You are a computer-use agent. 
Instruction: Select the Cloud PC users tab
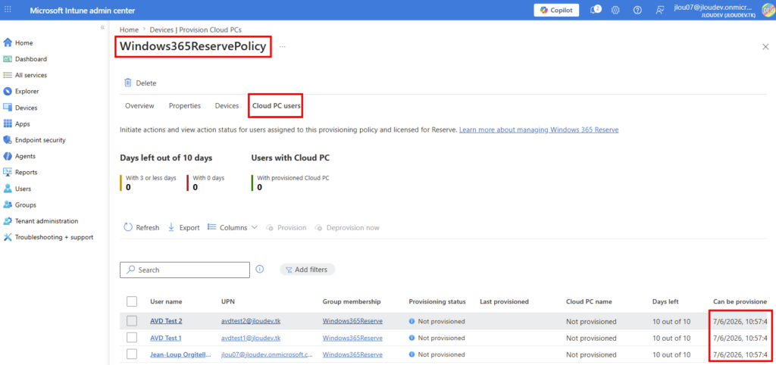275,106
